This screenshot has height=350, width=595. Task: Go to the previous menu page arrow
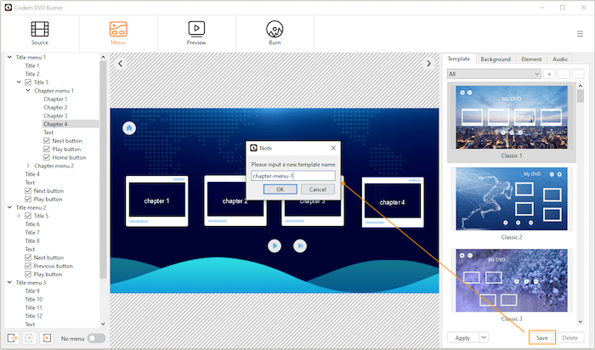point(121,64)
